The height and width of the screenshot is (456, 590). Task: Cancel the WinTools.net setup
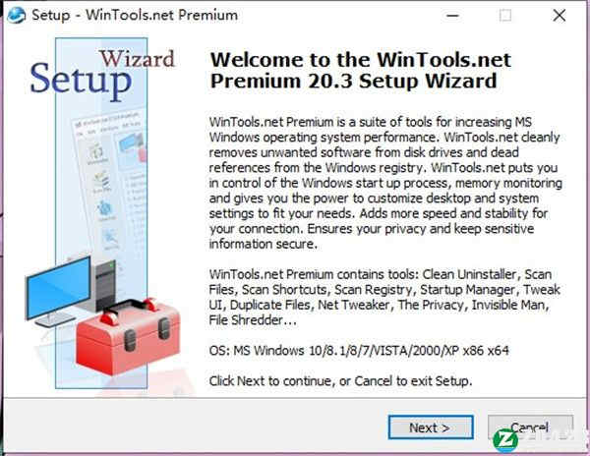pos(530,427)
